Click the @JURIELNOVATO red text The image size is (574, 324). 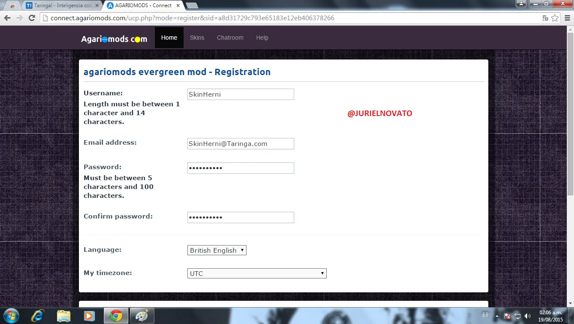pyautogui.click(x=380, y=113)
